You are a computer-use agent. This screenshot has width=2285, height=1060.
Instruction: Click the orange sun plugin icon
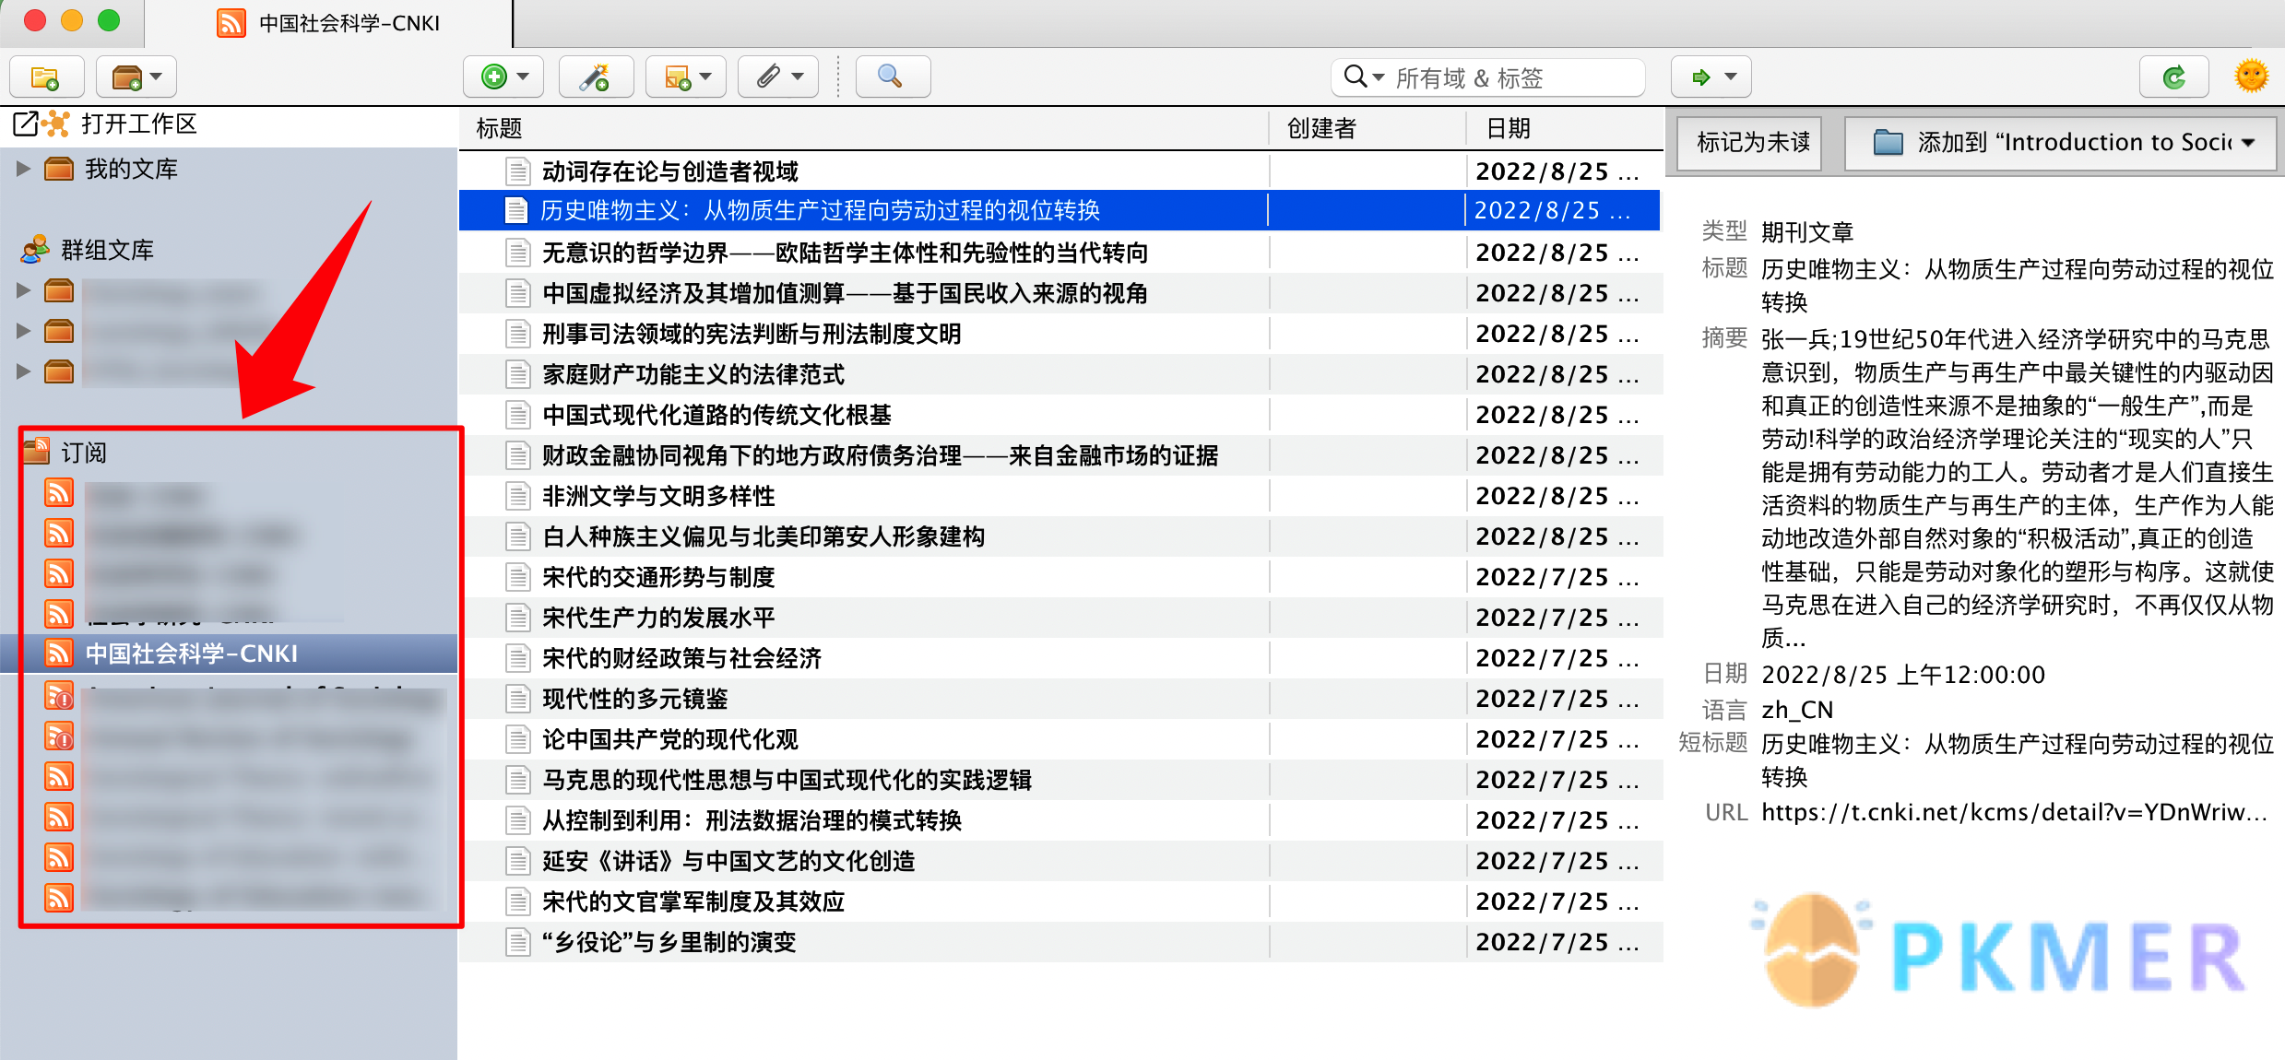click(2252, 77)
